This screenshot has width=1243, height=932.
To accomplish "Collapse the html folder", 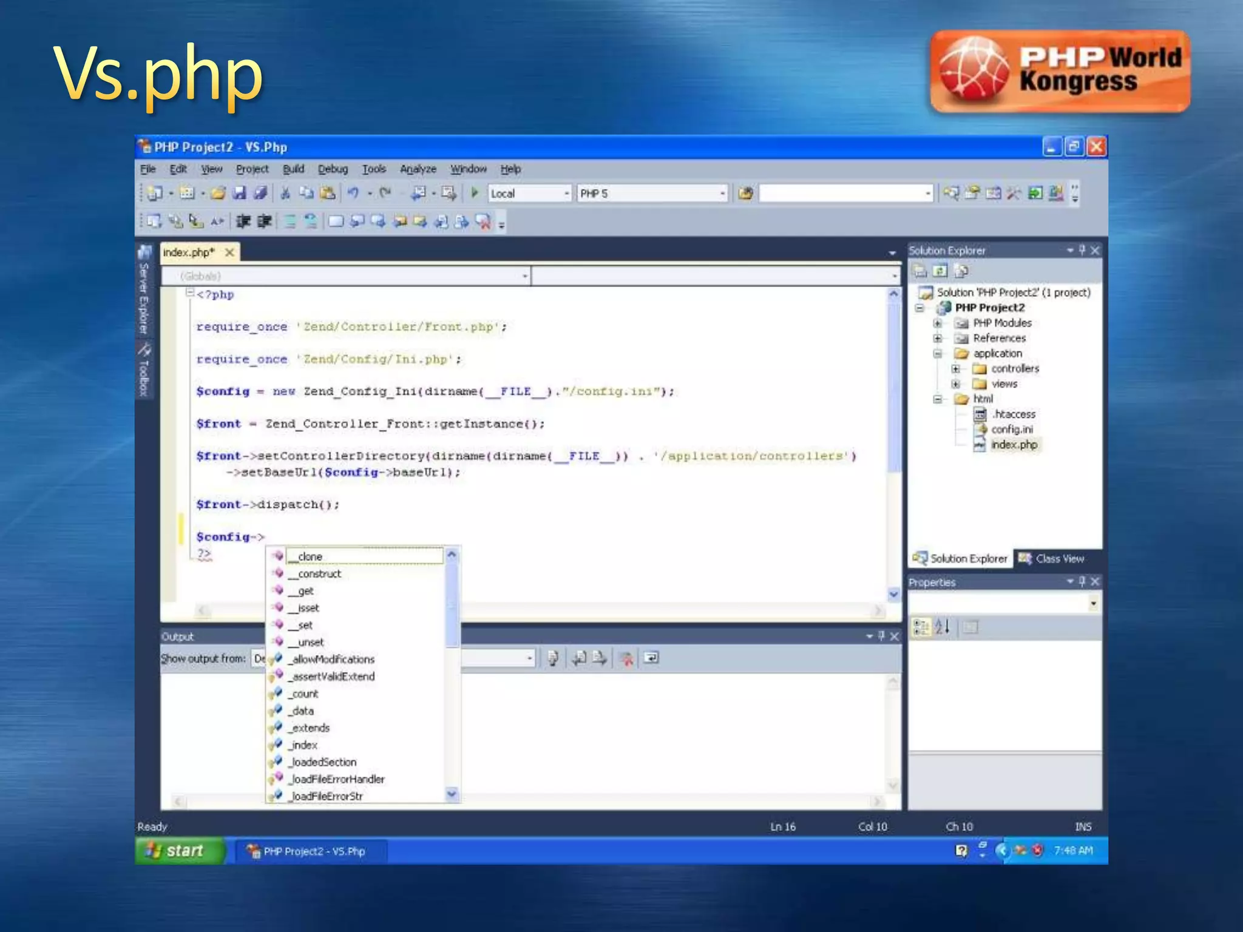I will 938,399.
